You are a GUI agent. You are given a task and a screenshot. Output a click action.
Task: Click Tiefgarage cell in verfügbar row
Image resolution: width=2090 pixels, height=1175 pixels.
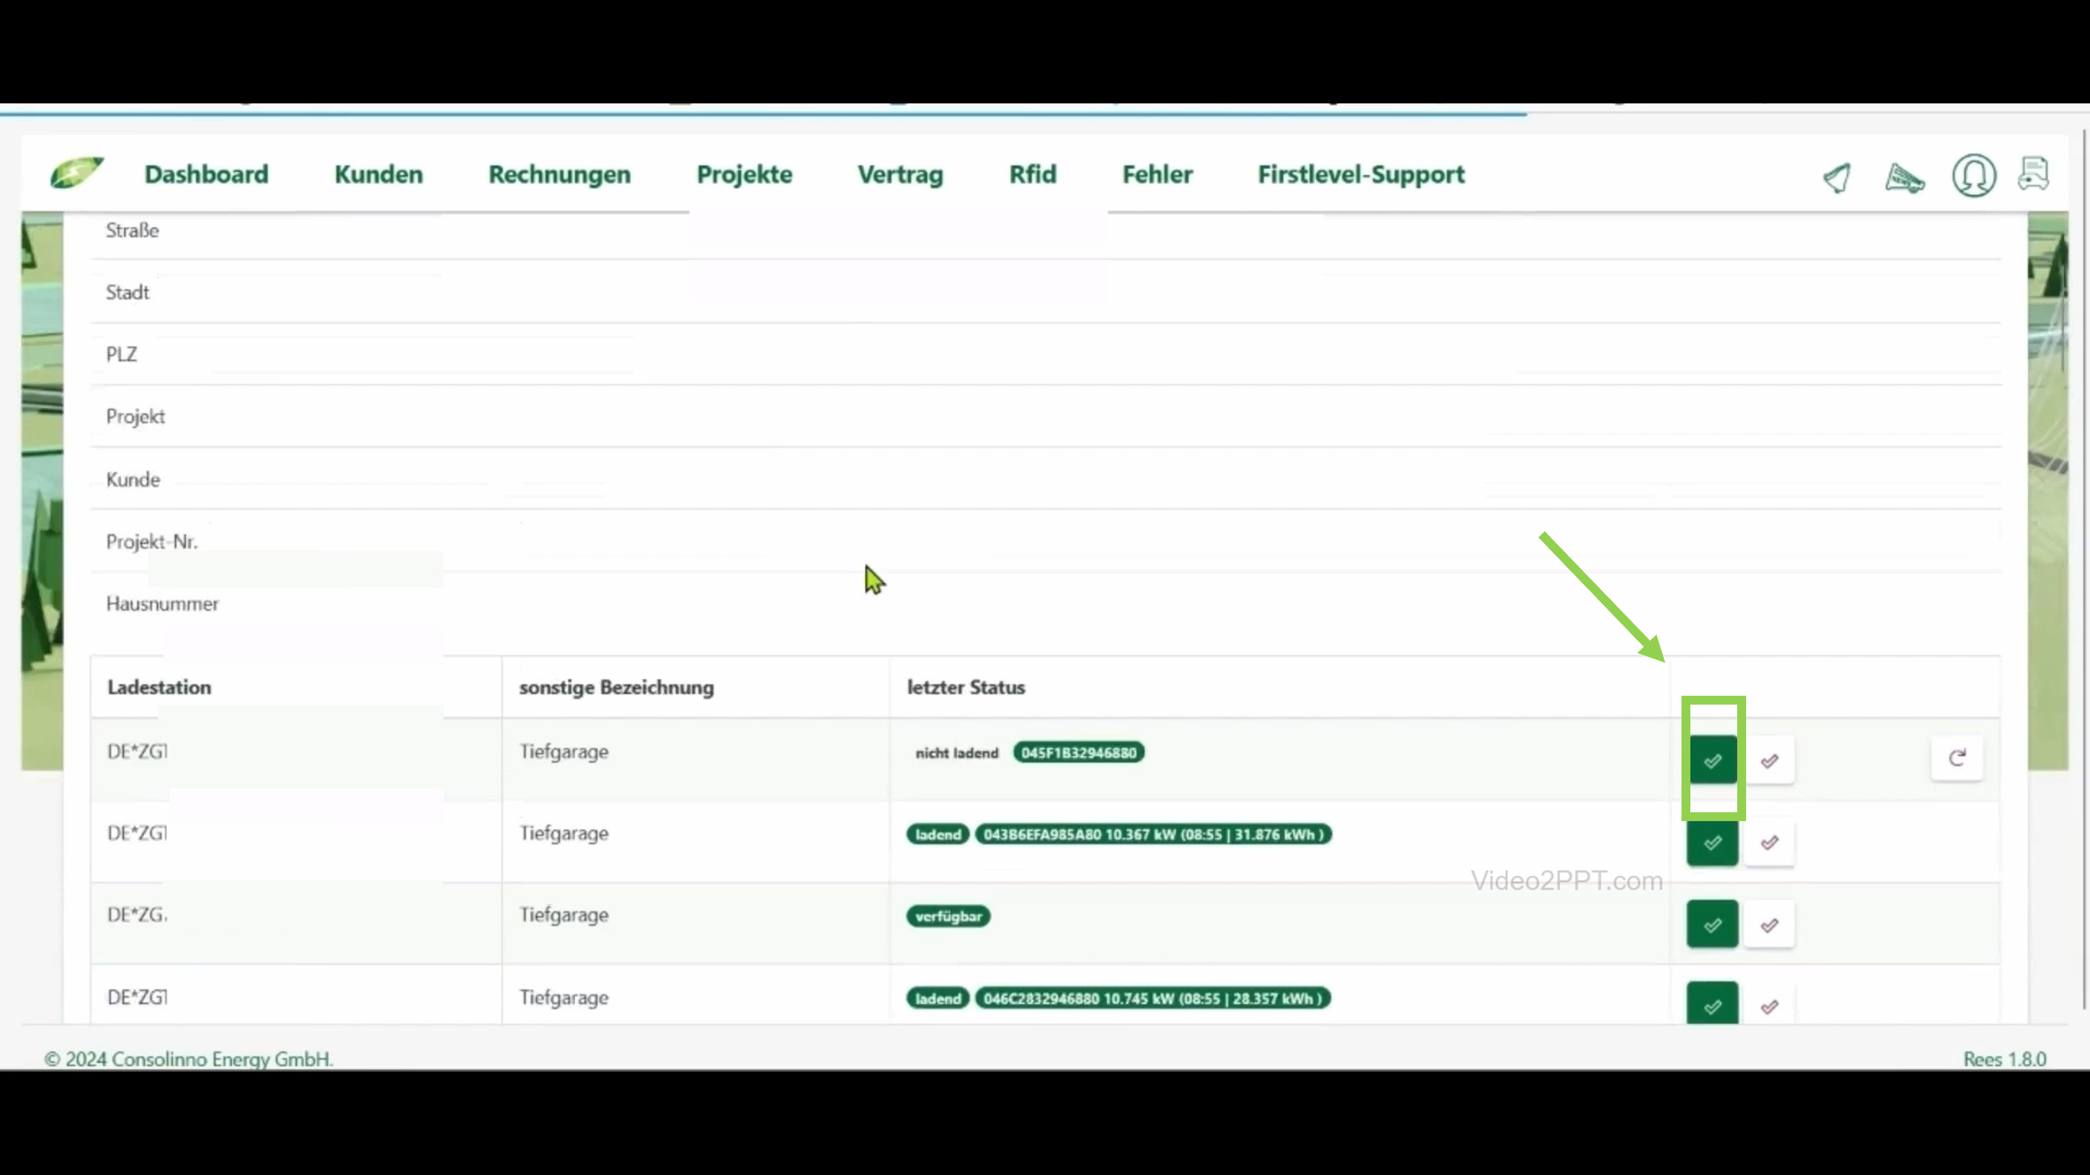click(x=564, y=915)
